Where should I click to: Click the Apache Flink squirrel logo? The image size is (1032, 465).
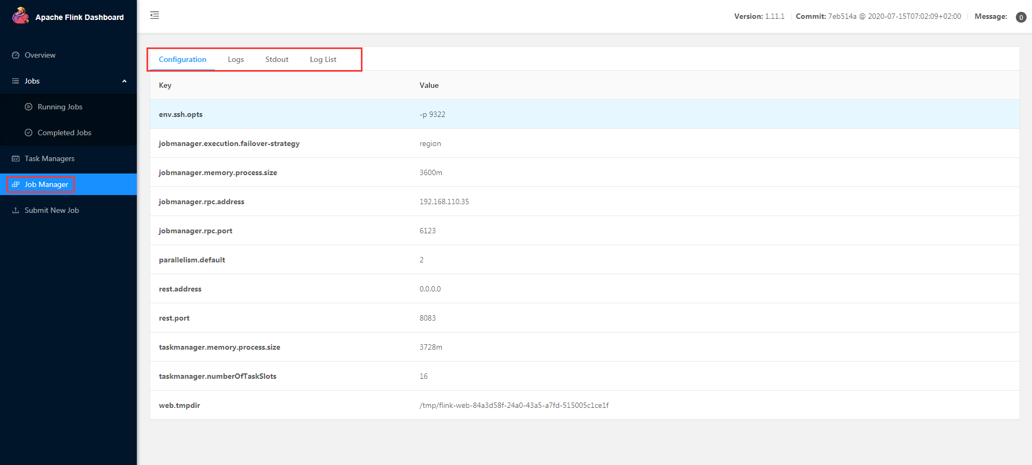coord(20,16)
